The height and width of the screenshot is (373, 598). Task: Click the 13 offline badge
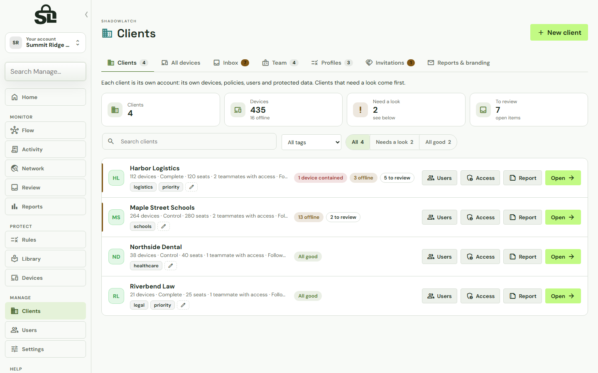pos(309,217)
